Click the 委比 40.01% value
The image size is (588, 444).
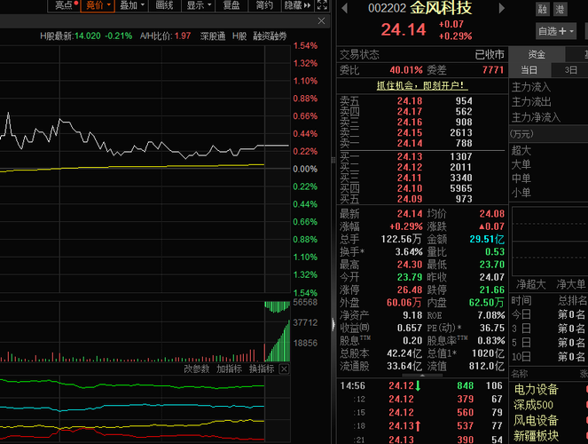pyautogui.click(x=406, y=70)
